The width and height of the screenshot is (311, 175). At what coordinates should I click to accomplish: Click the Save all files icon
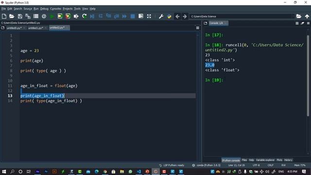28,16
